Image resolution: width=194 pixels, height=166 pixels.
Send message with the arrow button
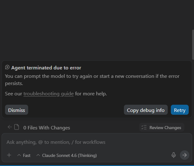(x=185, y=155)
